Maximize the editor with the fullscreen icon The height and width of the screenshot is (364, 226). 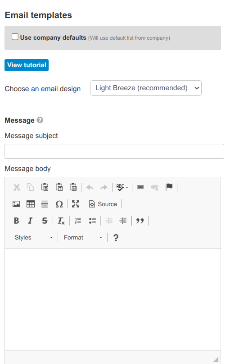click(x=76, y=204)
